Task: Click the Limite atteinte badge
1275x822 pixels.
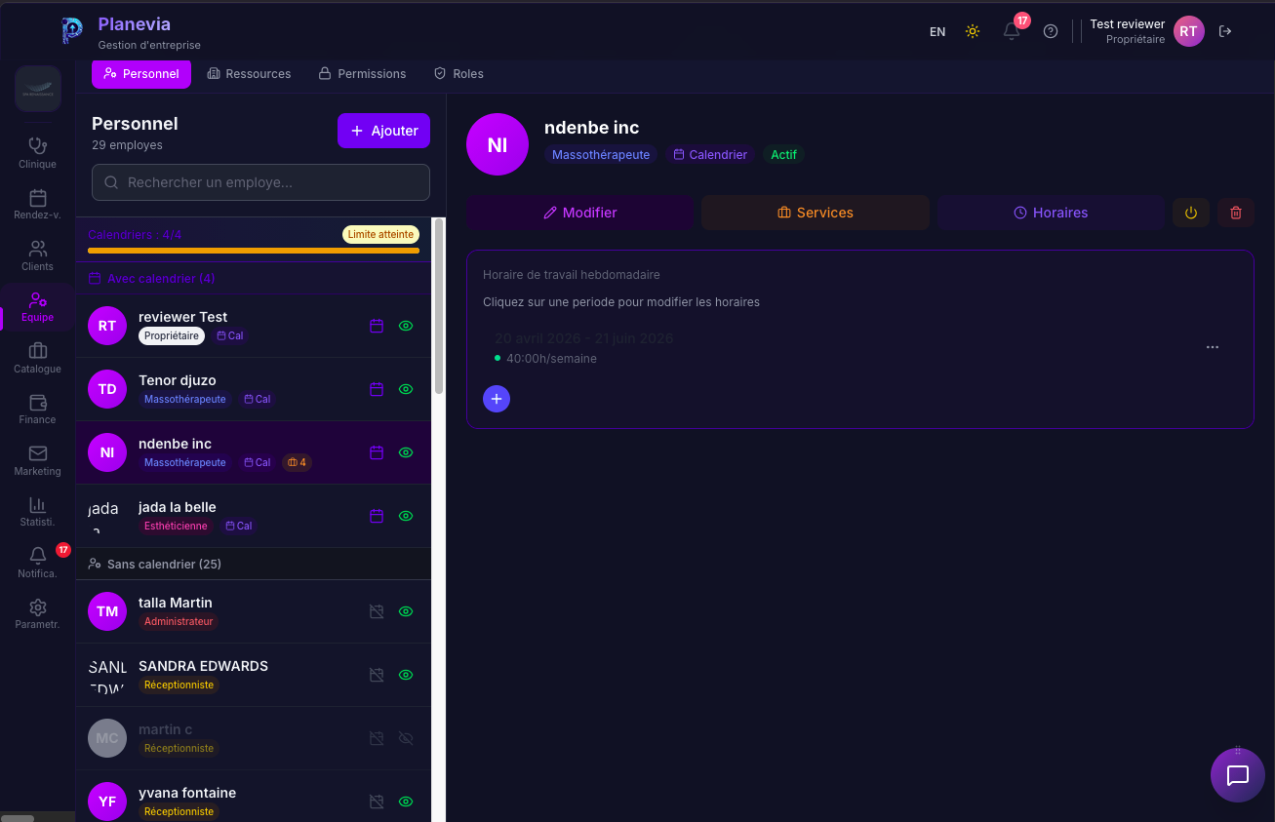Action: point(380,234)
